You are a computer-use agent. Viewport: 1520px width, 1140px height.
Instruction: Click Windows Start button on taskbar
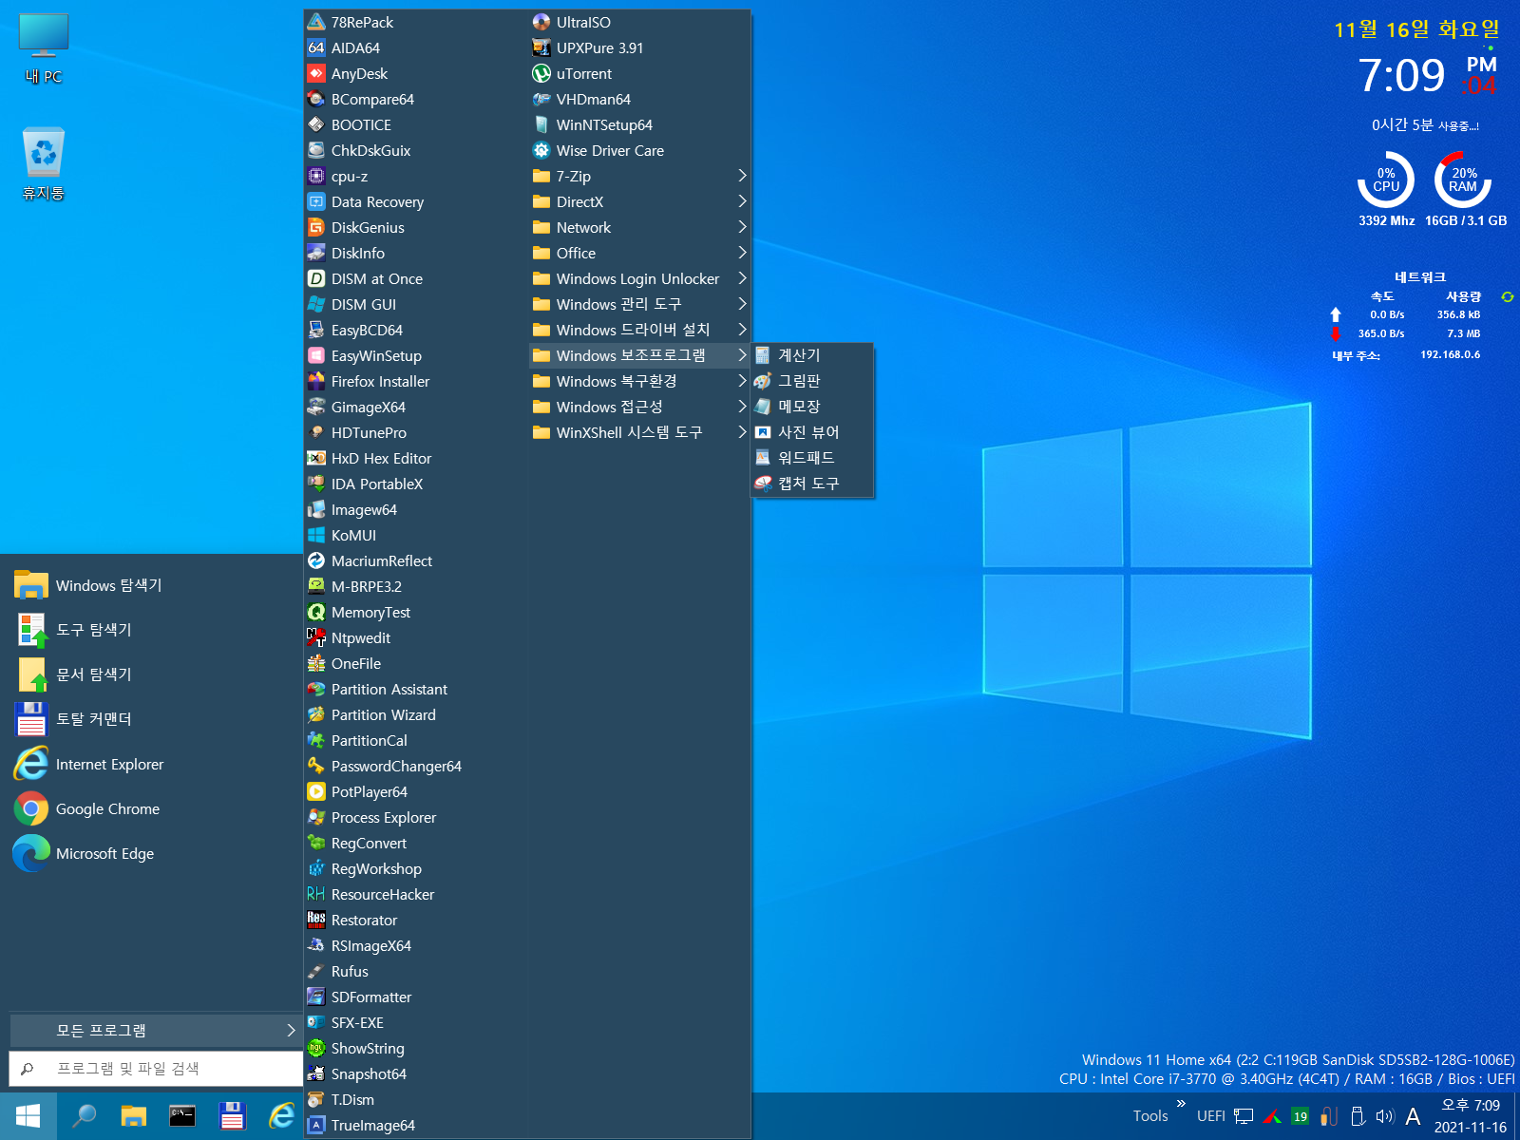[28, 1116]
